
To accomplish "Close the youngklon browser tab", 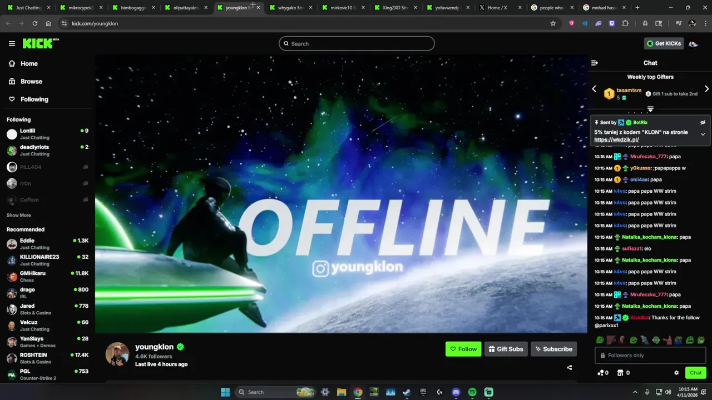I will 258,8.
